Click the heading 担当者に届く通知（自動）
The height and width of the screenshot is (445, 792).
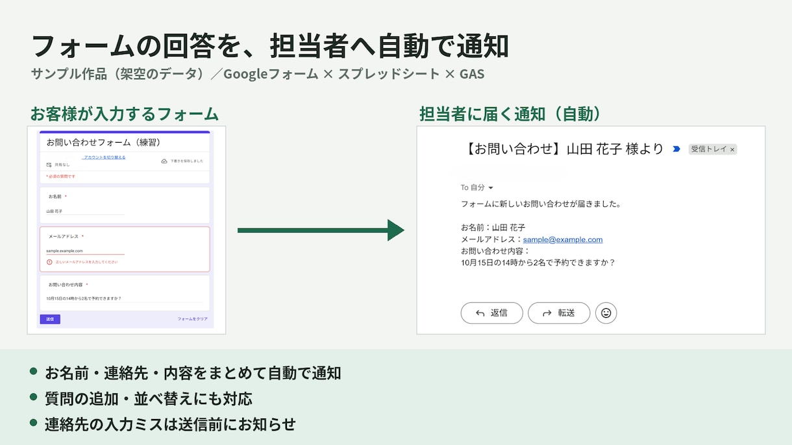point(511,114)
